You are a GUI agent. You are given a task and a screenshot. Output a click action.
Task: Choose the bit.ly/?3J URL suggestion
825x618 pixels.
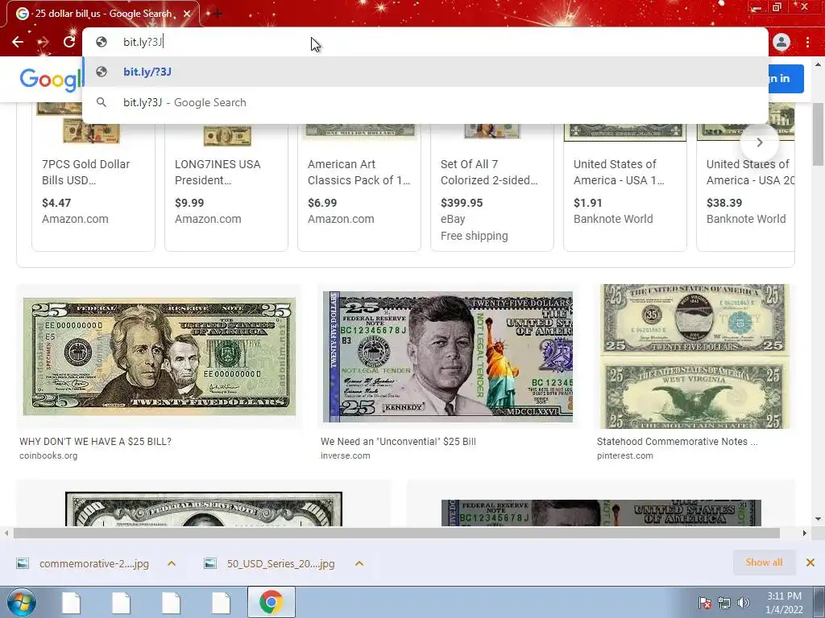[x=425, y=72]
